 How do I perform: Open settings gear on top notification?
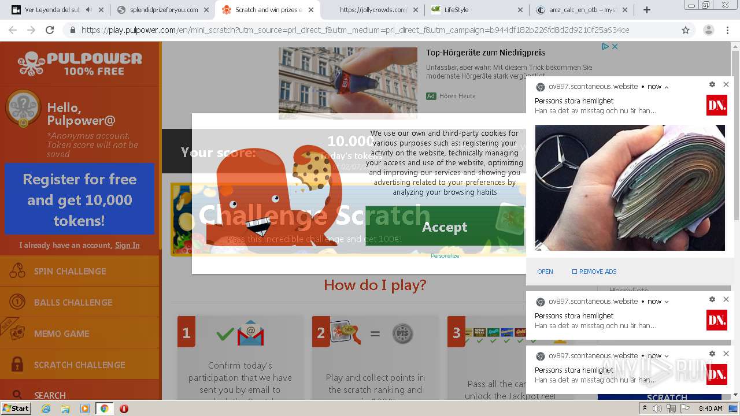point(712,84)
